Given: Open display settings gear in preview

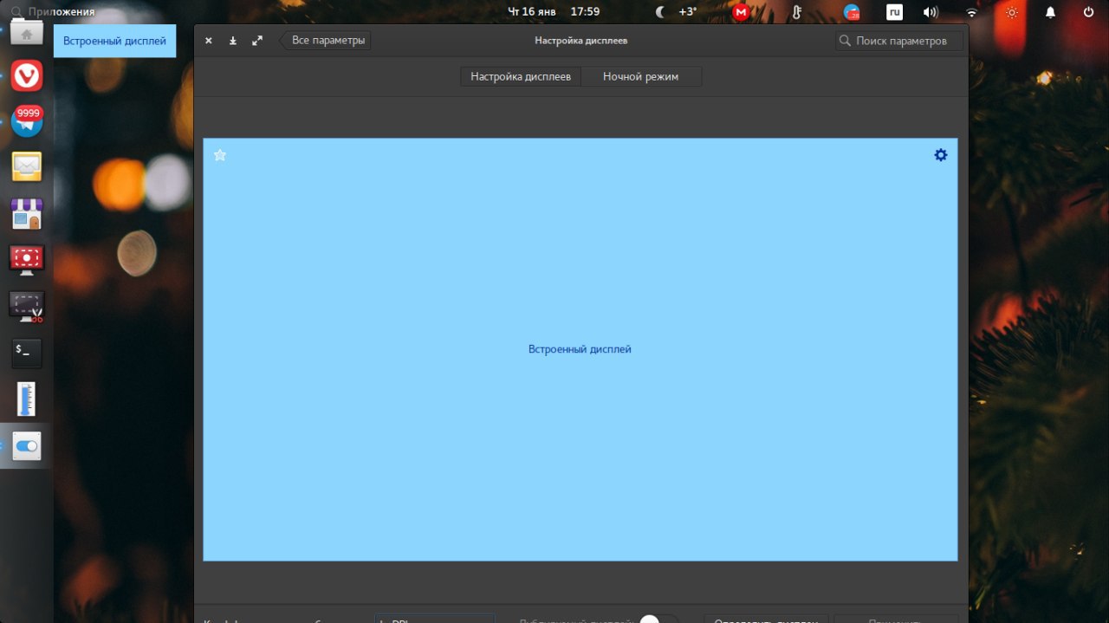Looking at the screenshot, I should pos(941,155).
